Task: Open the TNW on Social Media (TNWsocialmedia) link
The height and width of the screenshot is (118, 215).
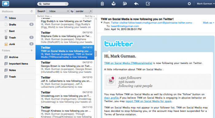Action: (128, 63)
